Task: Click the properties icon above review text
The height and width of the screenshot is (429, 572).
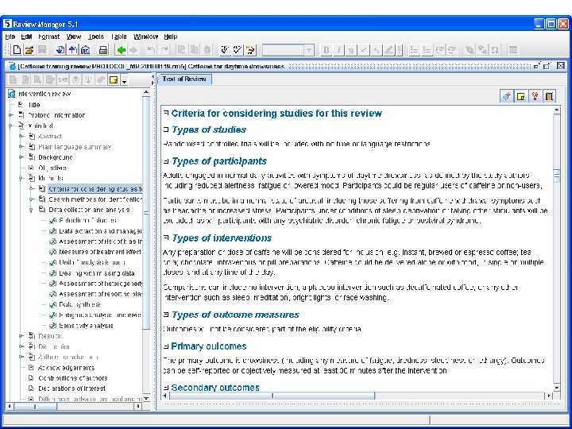Action: 507,96
